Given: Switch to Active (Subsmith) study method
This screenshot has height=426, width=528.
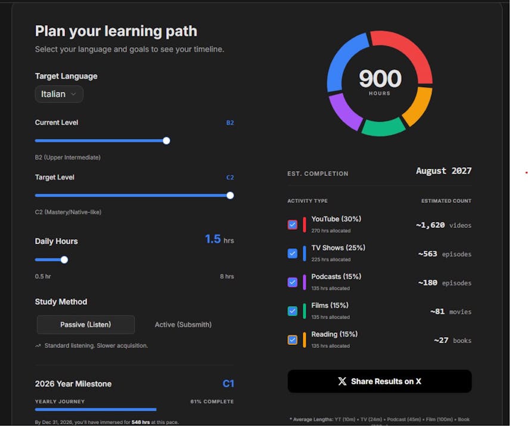Looking at the screenshot, I should (183, 325).
